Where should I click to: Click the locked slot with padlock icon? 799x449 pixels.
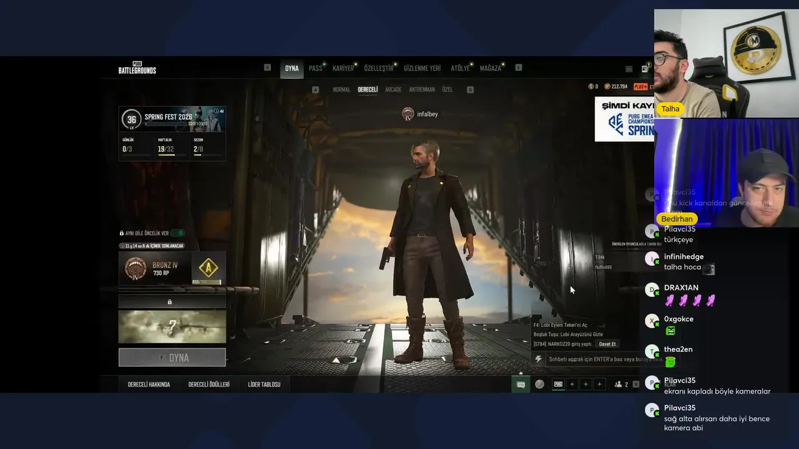tap(172, 302)
